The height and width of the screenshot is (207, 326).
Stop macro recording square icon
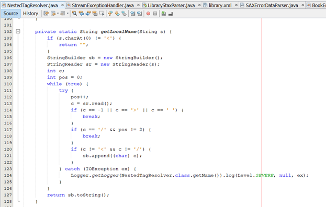pos(155,14)
